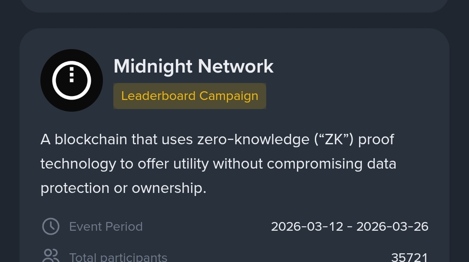Tap the blockchain description paragraph
469x262 pixels.
(218, 164)
